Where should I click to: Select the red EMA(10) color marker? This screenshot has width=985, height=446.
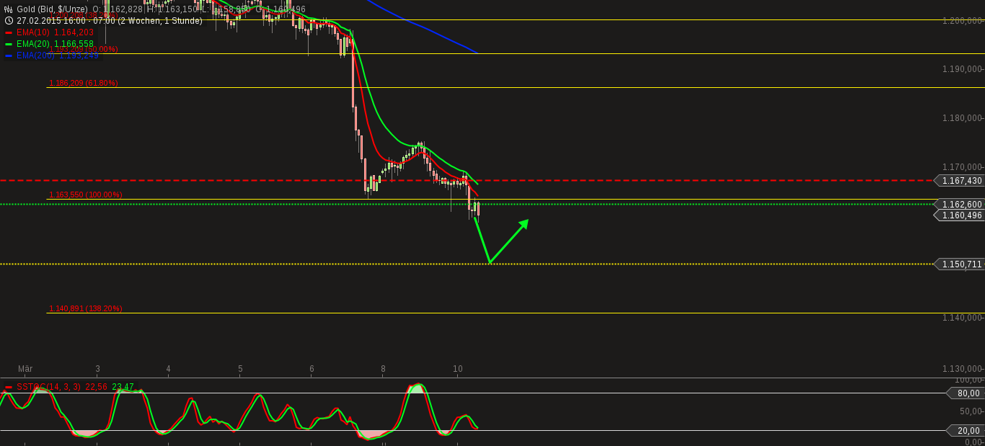(x=9, y=32)
